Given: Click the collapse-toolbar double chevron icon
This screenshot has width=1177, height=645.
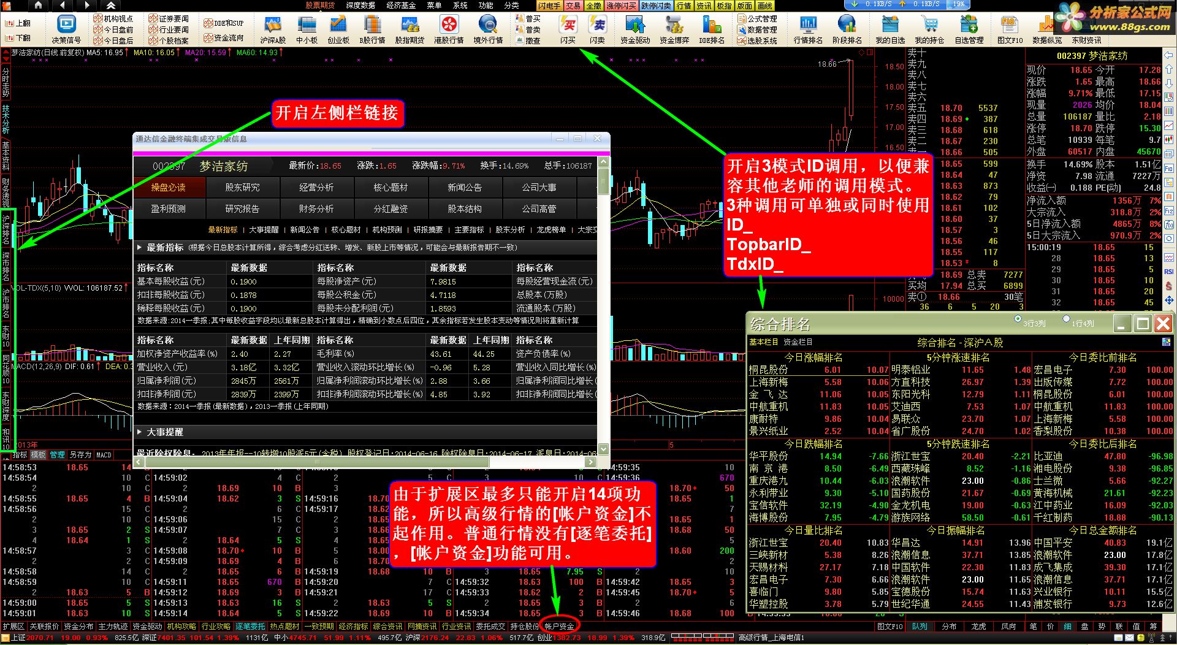Looking at the screenshot, I should 111,6.
